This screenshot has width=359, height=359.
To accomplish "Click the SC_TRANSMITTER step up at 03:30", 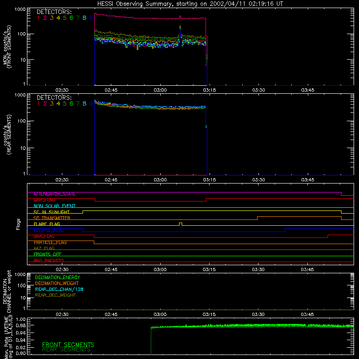I will tap(257, 218).
